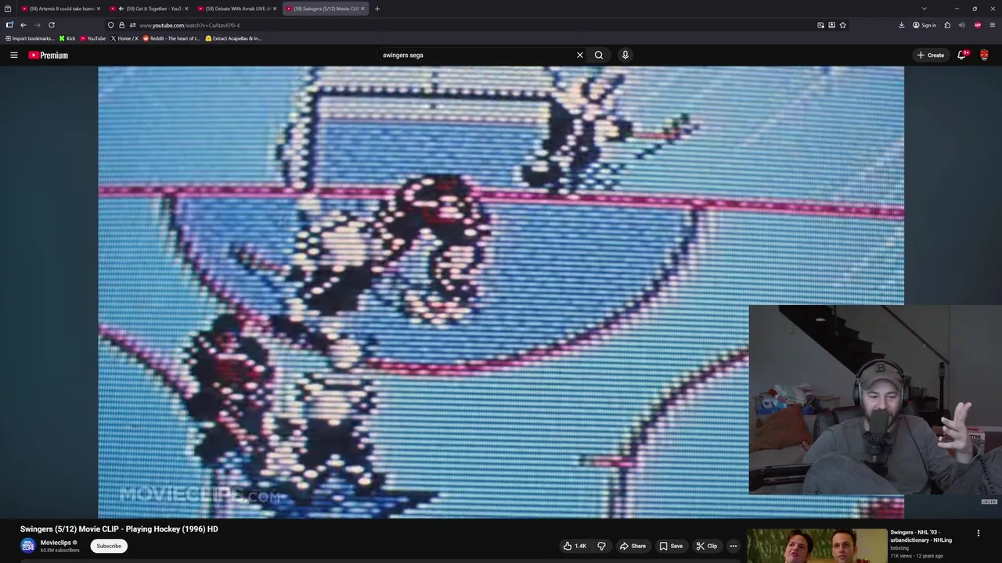Click the hockey video player to pause

coord(501,292)
